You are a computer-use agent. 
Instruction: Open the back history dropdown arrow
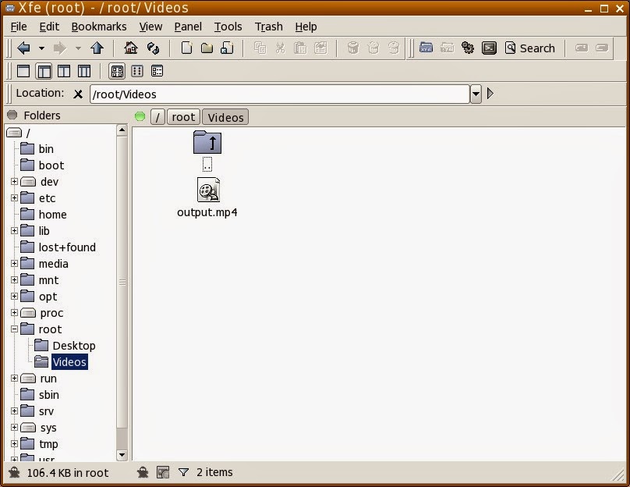click(x=41, y=48)
